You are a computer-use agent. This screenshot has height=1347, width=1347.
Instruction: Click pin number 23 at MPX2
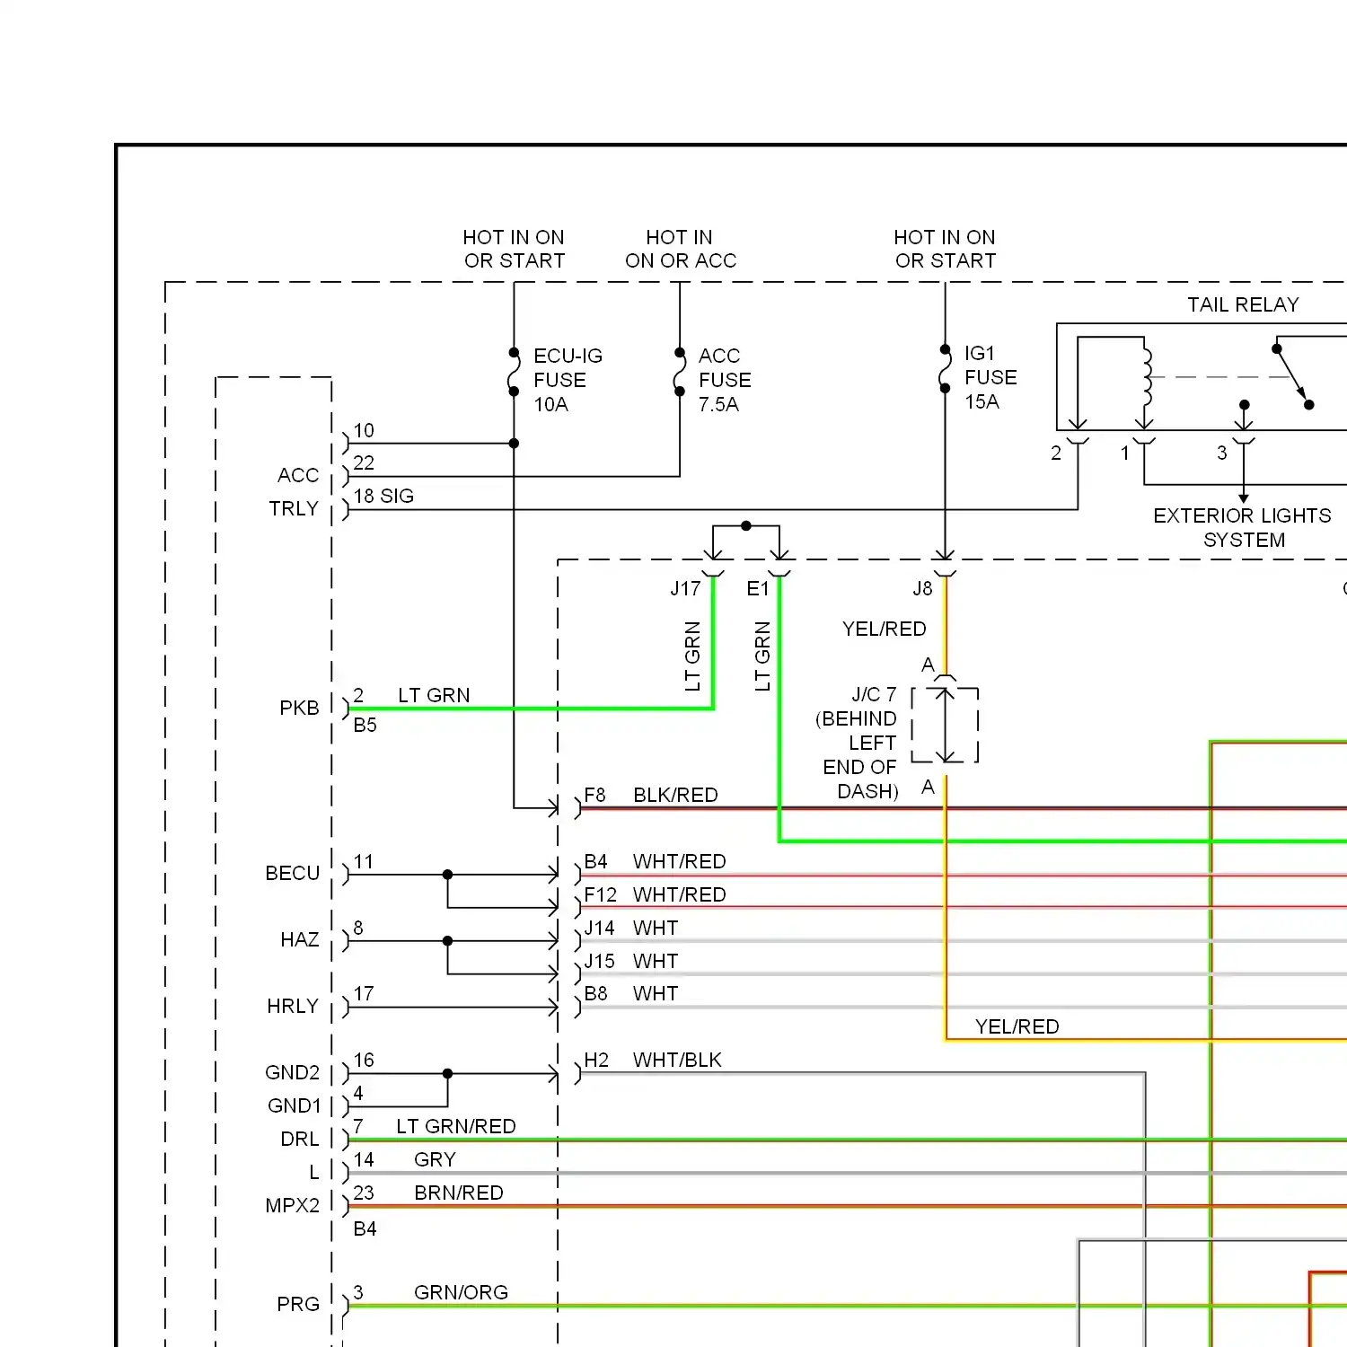[x=364, y=1193]
